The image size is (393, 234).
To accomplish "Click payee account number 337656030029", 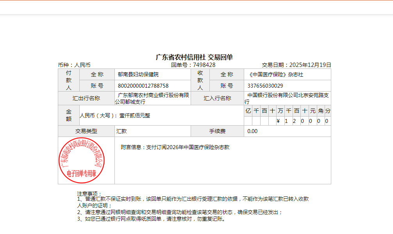I will pos(265,86).
